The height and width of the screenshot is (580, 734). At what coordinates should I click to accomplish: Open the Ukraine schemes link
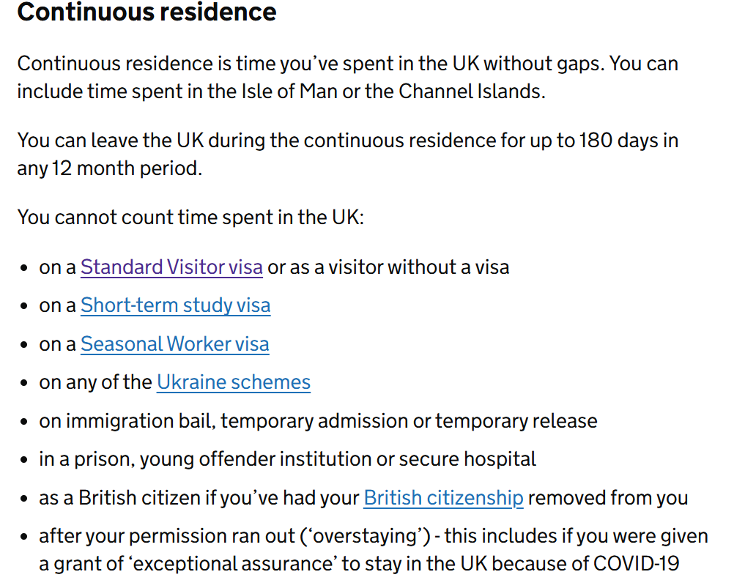tap(233, 382)
